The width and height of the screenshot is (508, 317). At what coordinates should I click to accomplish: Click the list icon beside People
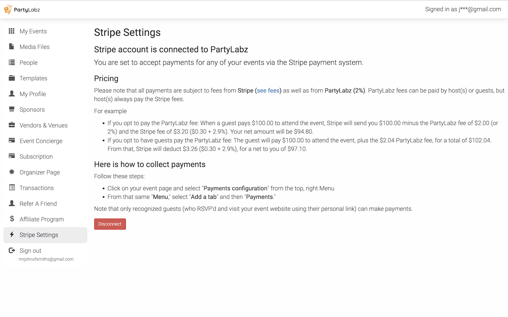coord(12,63)
